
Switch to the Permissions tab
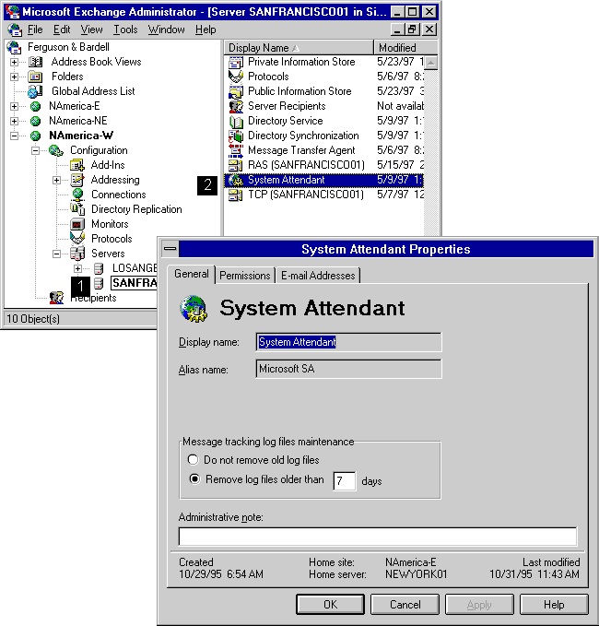click(245, 276)
